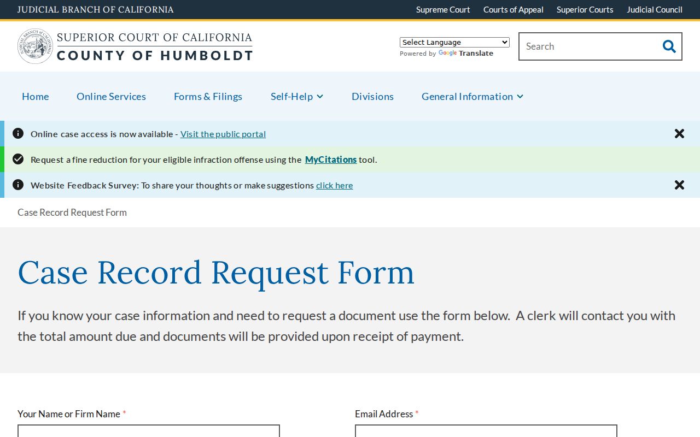Viewport: 700px width, 437px height.
Task: Open the Divisions menu item
Action: tap(372, 96)
